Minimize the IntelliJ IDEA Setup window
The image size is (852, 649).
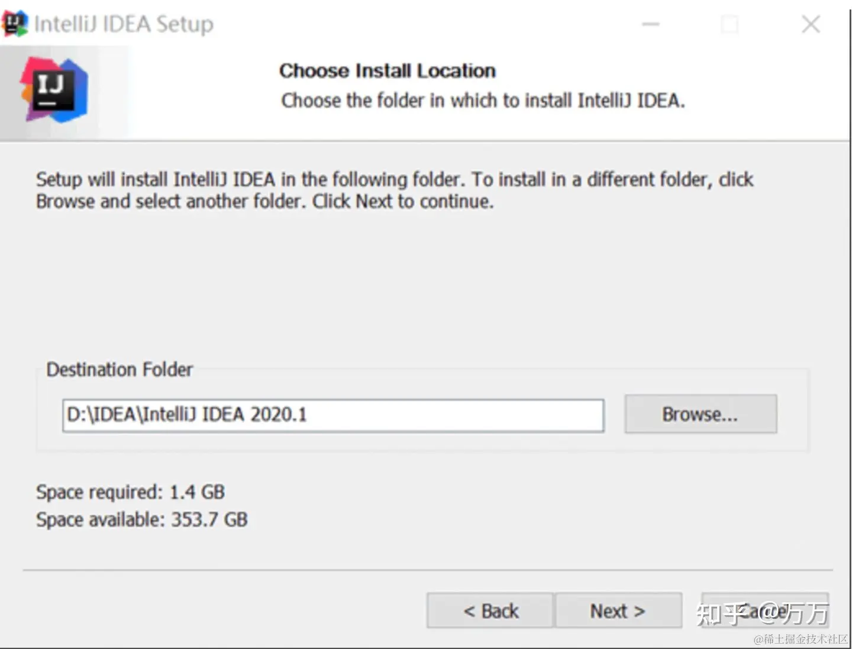(651, 24)
